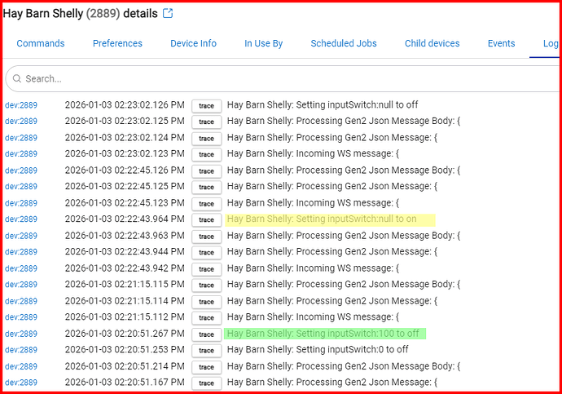The width and height of the screenshot is (562, 394).
Task: Open dev:2889 link at 02:20:51.167 PM
Action: (21, 383)
